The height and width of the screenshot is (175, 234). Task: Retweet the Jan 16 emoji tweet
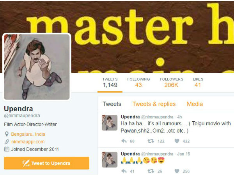151,171
